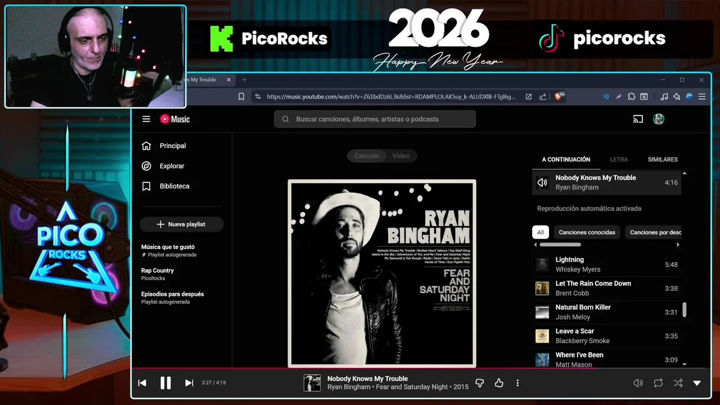720x405 pixels.
Task: Play Where I've Been by Matt Mason
Action: click(x=606, y=359)
